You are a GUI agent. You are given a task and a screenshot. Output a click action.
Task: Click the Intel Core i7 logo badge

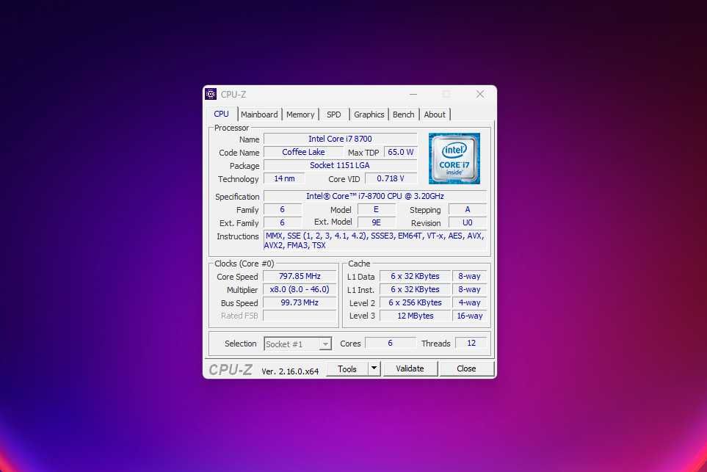[x=454, y=159]
